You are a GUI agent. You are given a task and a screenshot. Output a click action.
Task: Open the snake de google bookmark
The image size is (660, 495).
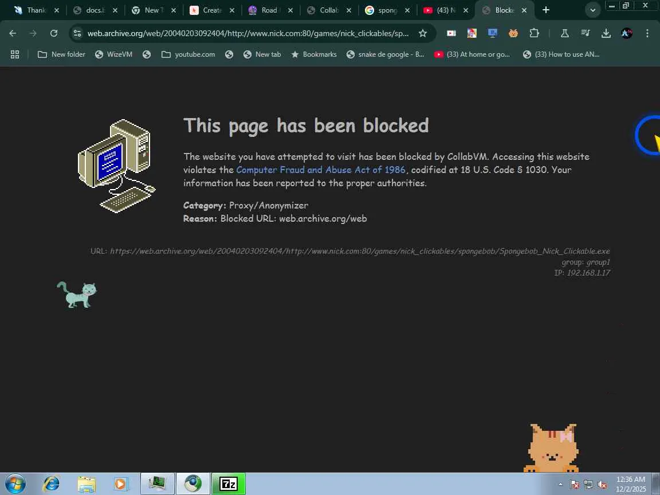tap(386, 54)
